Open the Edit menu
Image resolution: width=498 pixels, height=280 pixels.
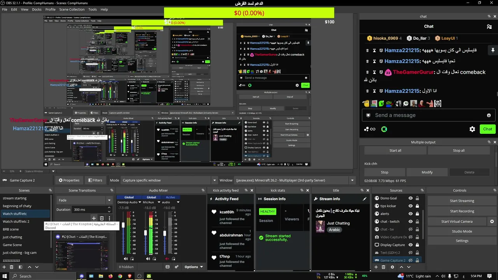click(x=14, y=9)
